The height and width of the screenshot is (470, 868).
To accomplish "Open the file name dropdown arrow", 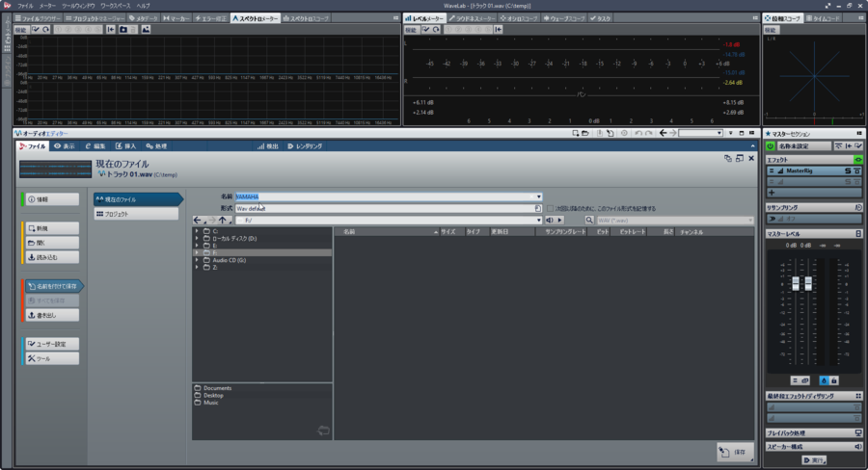I will point(538,196).
